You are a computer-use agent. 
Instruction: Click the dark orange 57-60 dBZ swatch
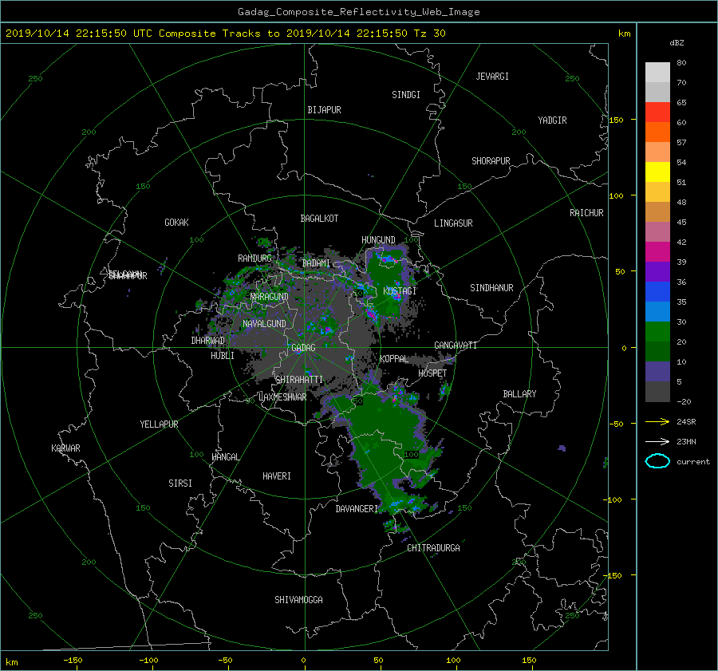click(657, 132)
